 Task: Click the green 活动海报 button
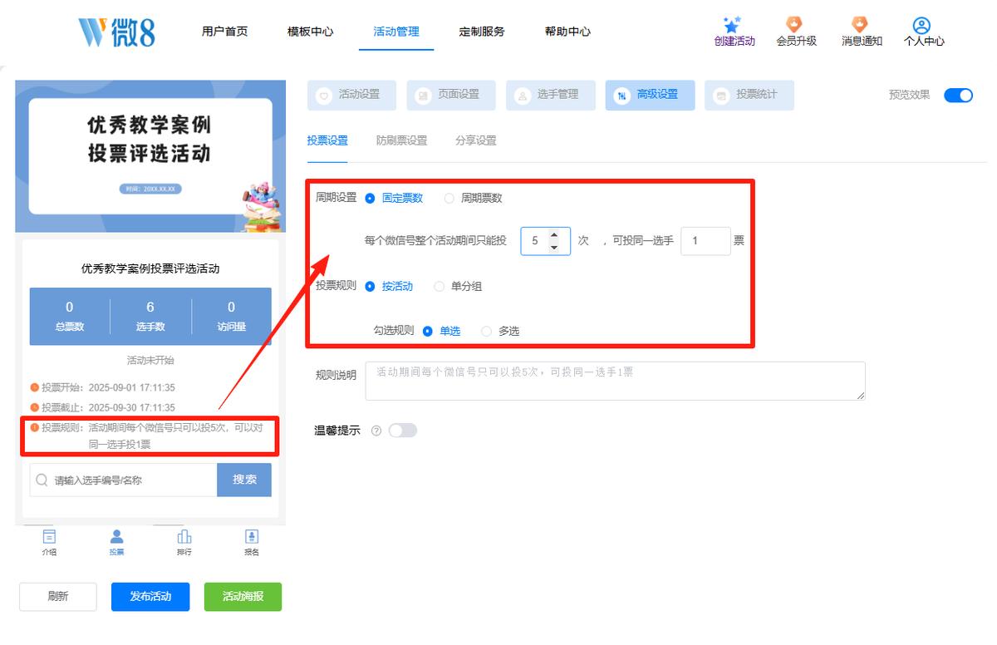tap(243, 597)
